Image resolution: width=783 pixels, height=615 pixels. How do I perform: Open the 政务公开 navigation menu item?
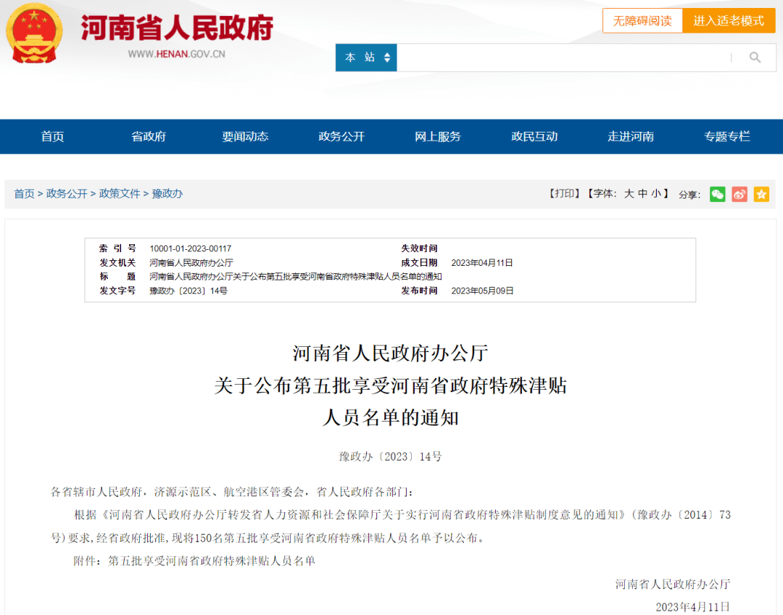tap(341, 137)
